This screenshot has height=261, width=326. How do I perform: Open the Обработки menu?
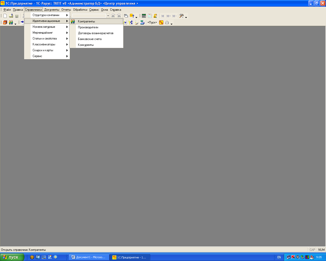[80, 10]
